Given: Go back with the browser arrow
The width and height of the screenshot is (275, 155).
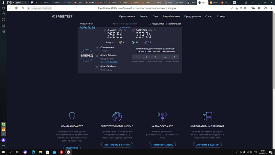Looking at the screenshot, I should pyautogui.click(x=10, y=8).
